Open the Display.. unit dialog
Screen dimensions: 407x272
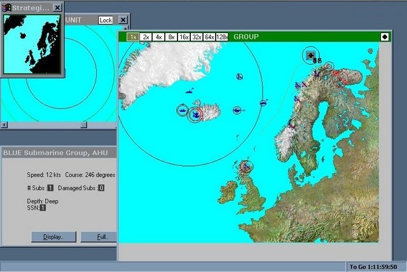53,237
